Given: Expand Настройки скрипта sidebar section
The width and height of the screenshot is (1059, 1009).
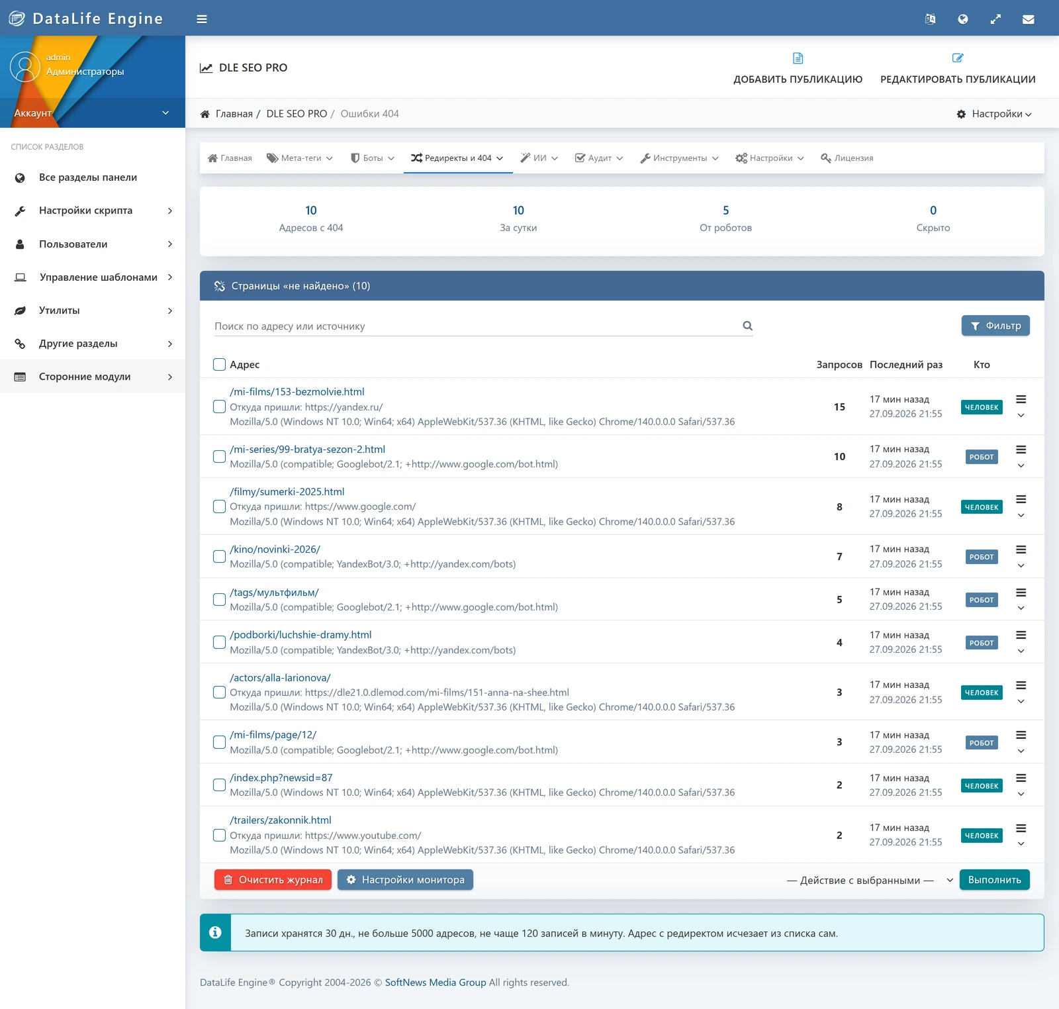Looking at the screenshot, I should pos(93,211).
